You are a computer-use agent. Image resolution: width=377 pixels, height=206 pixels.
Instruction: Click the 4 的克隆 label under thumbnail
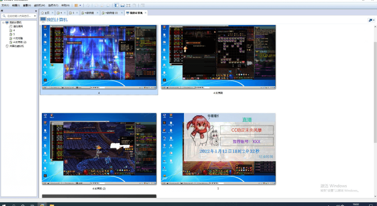tap(218, 93)
